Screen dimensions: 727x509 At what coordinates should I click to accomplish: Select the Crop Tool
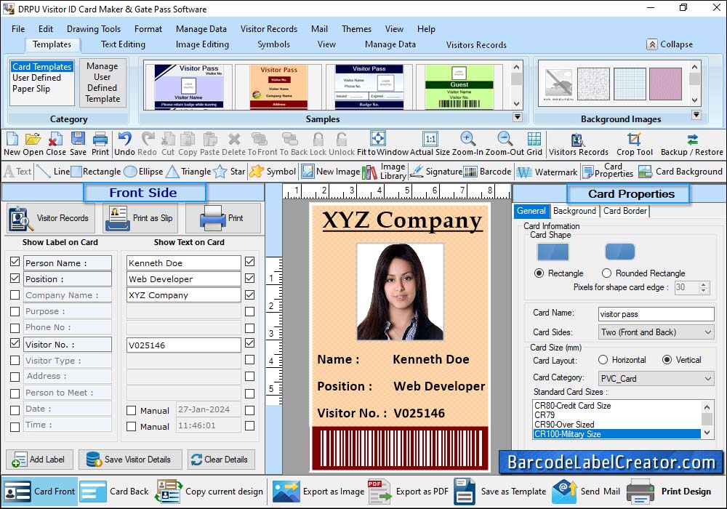(634, 145)
